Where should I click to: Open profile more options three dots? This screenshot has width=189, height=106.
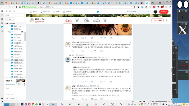(167, 20)
